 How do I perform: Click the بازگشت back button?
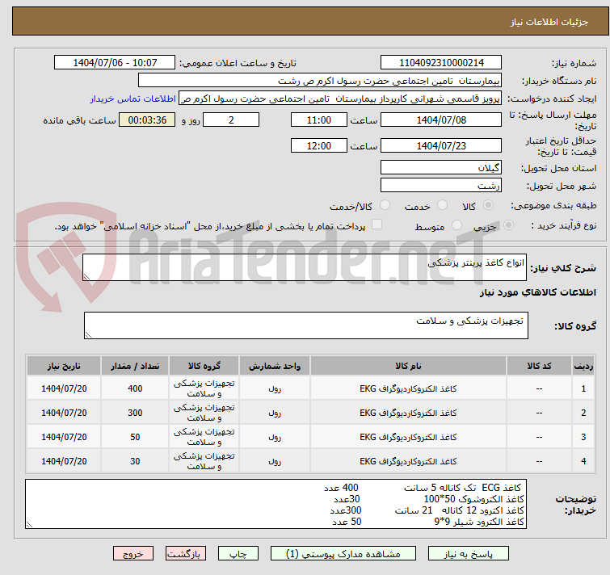(x=187, y=554)
